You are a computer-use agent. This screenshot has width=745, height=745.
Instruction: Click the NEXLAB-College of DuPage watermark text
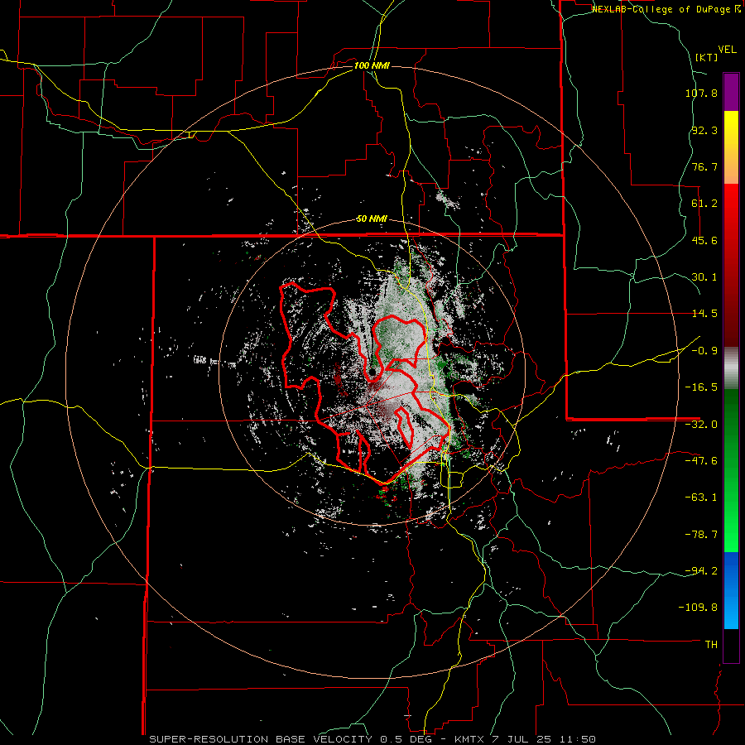pos(666,9)
